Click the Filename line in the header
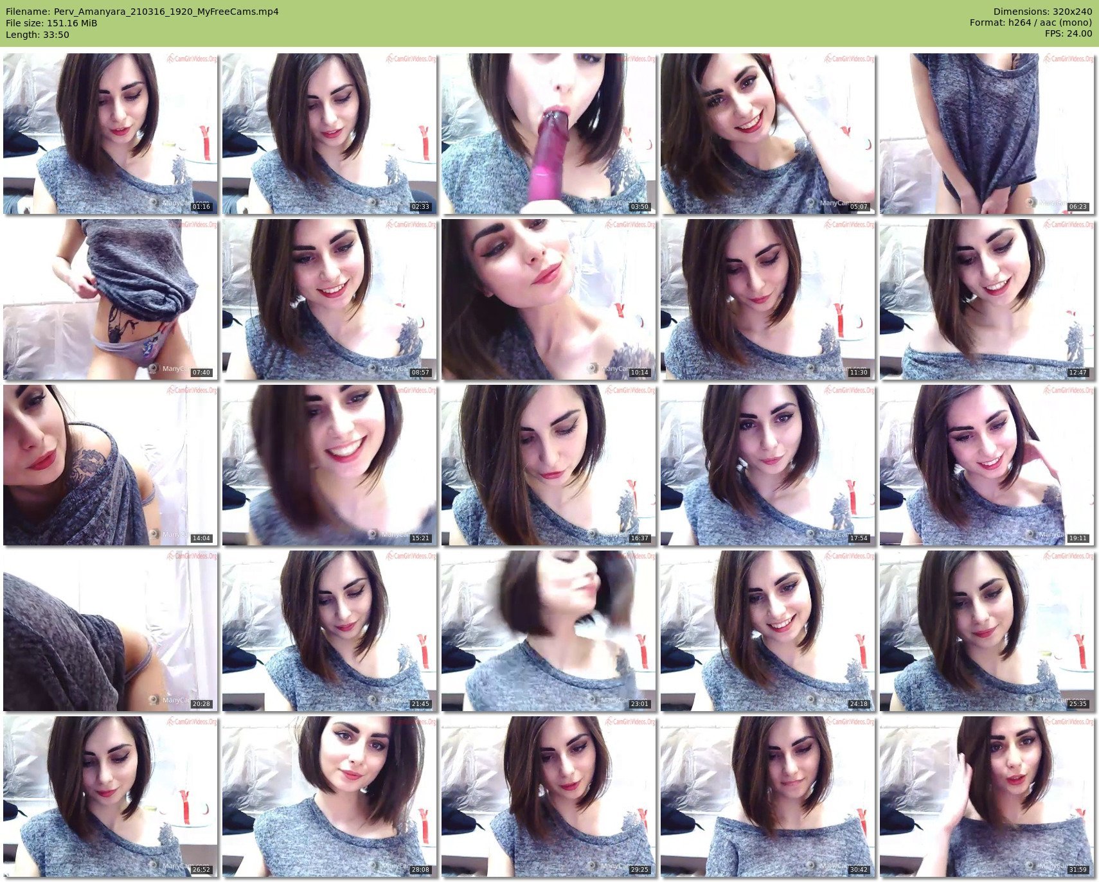 click(142, 12)
